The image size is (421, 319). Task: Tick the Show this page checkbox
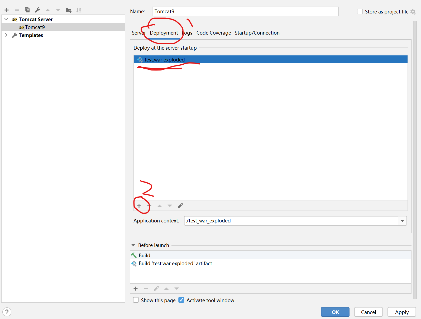[x=136, y=300]
